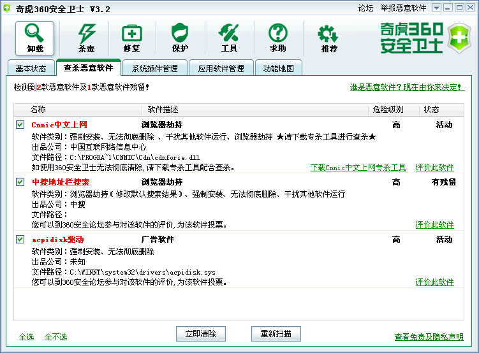479x353 pixels.
Task: Open the title bar dropdown arrow menu
Action: point(436,8)
